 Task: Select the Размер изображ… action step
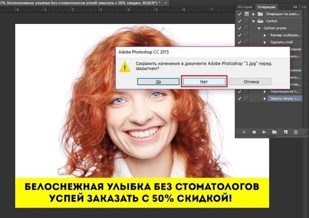(x=285, y=35)
